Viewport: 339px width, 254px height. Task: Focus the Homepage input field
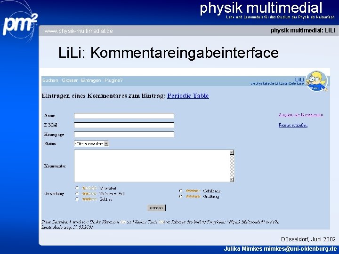tap(124, 135)
